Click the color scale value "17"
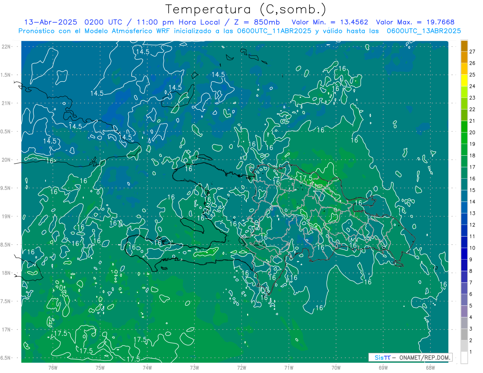The height and width of the screenshot is (373, 483). click(473, 167)
